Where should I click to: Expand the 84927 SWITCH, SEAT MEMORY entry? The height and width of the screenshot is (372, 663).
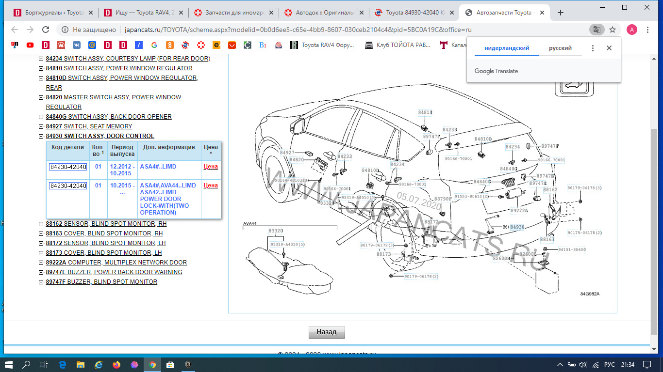[41, 126]
